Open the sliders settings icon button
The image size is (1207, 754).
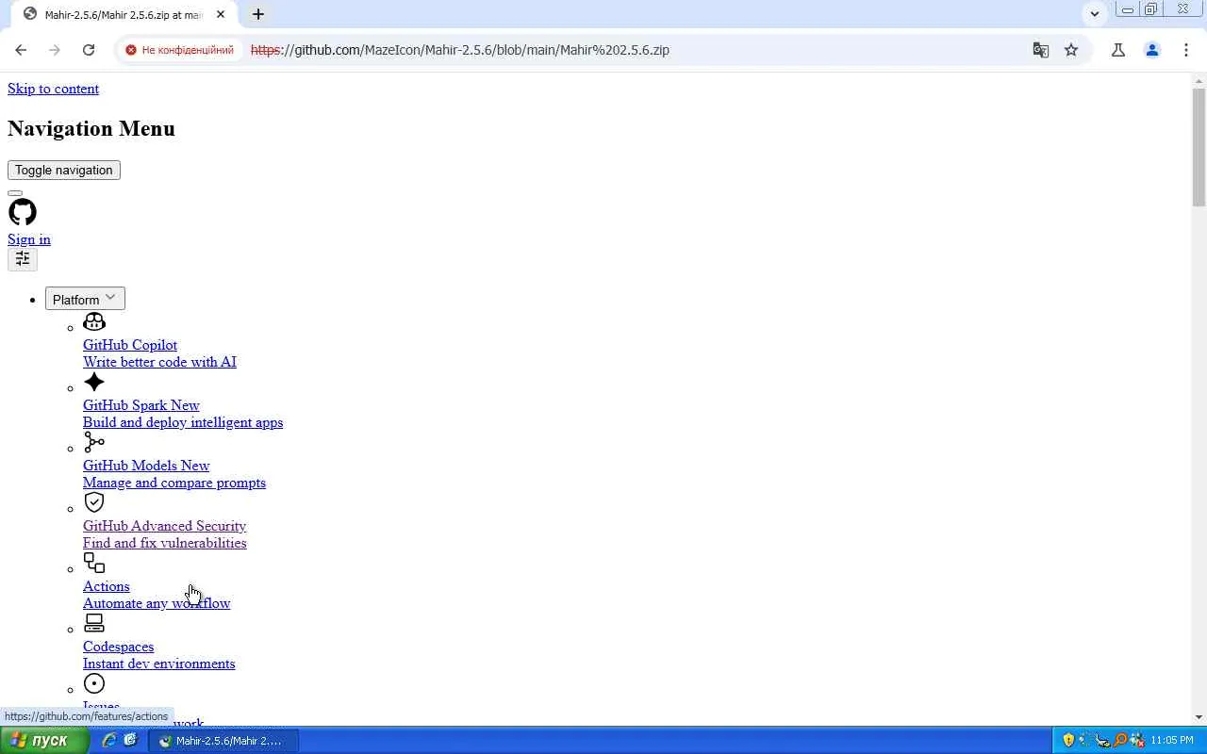pos(23,259)
